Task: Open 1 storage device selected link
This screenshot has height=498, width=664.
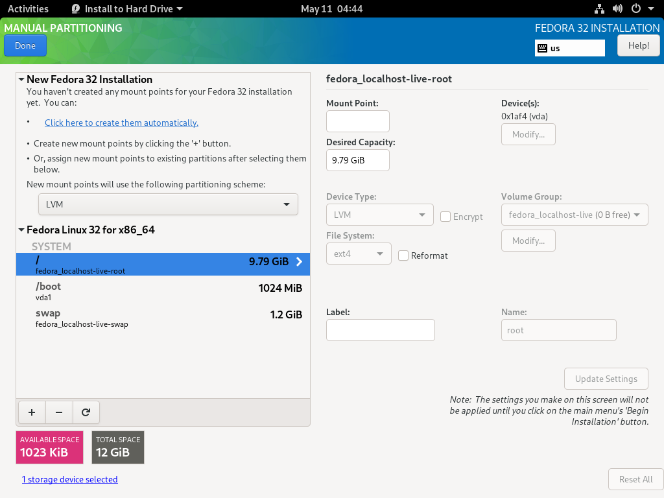Action: (x=70, y=479)
